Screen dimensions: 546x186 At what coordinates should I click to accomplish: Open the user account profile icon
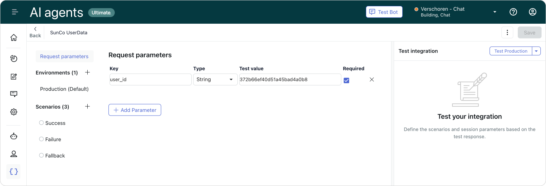[x=533, y=12]
